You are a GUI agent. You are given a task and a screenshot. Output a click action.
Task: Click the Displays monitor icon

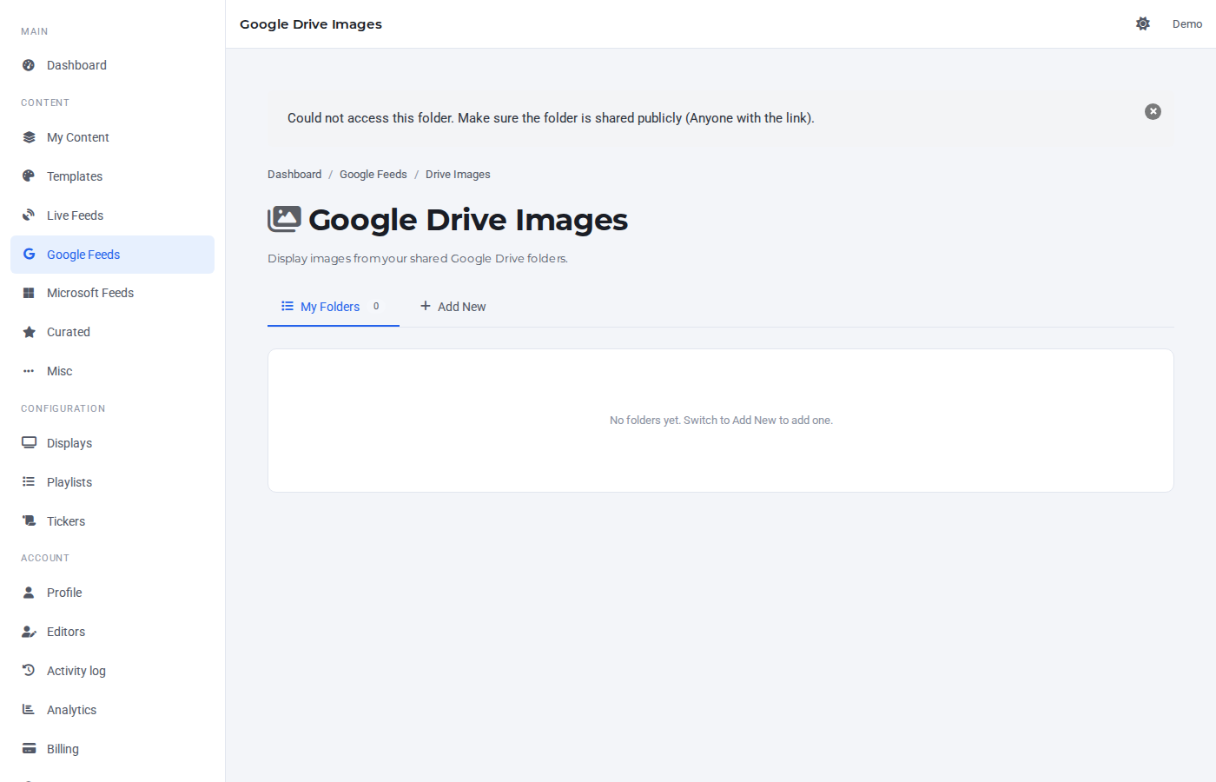29,442
